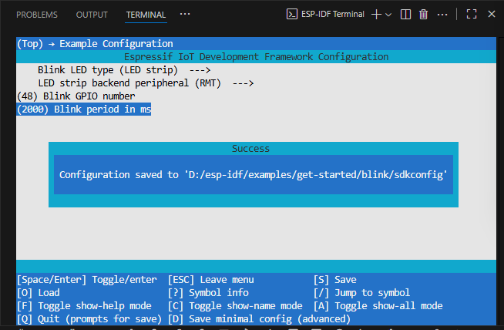
Task: Click the [ESC] Leave menu hint
Action: pos(211,280)
